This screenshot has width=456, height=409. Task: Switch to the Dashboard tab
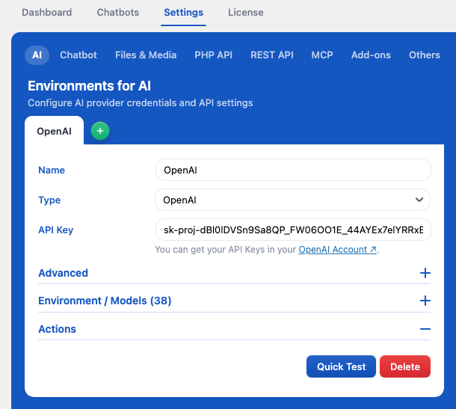pyautogui.click(x=47, y=13)
